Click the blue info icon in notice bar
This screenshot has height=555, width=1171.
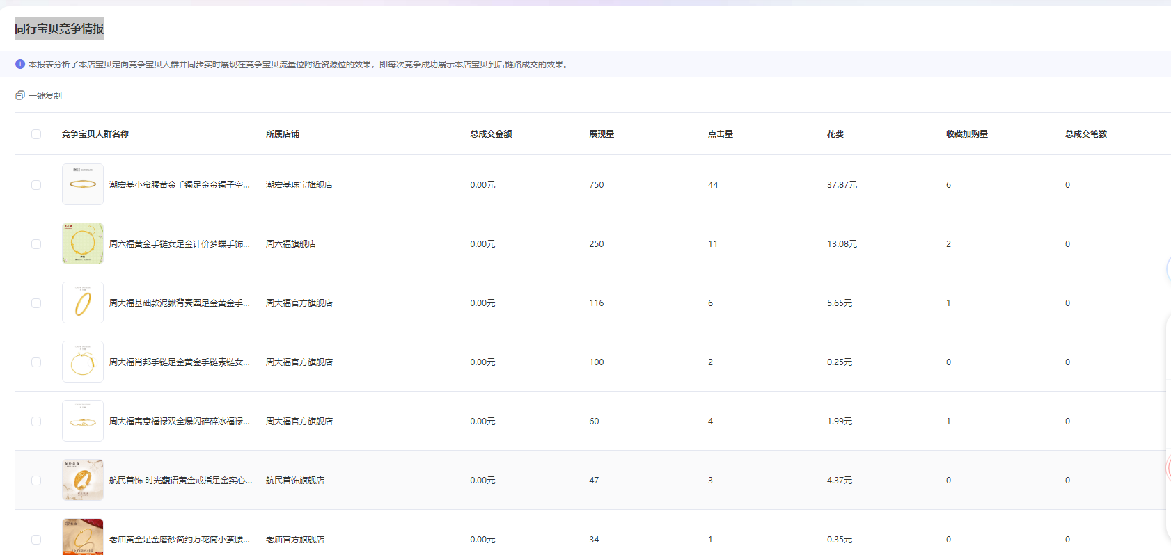point(20,64)
